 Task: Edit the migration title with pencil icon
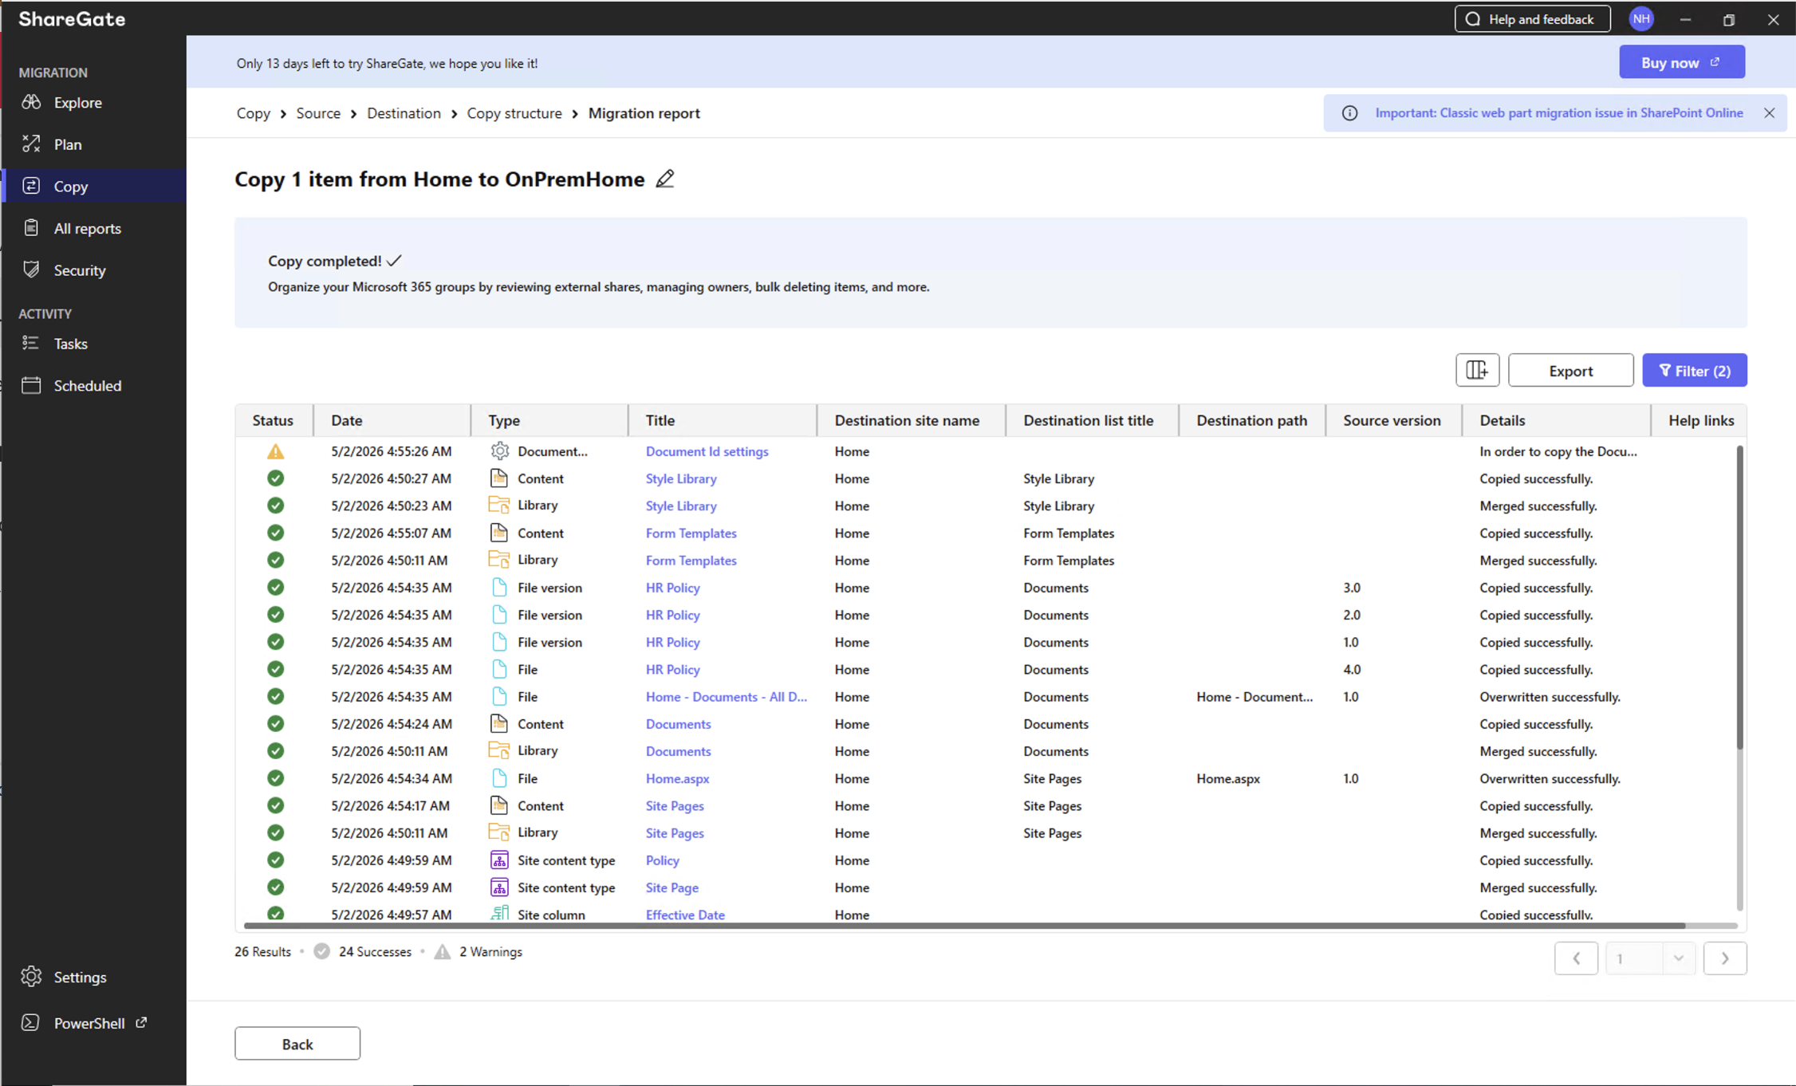coord(665,179)
